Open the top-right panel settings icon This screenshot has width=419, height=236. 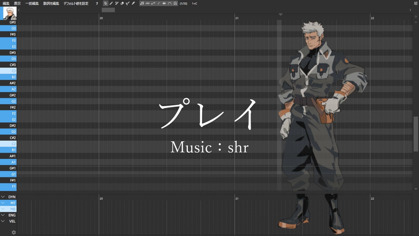416,3
